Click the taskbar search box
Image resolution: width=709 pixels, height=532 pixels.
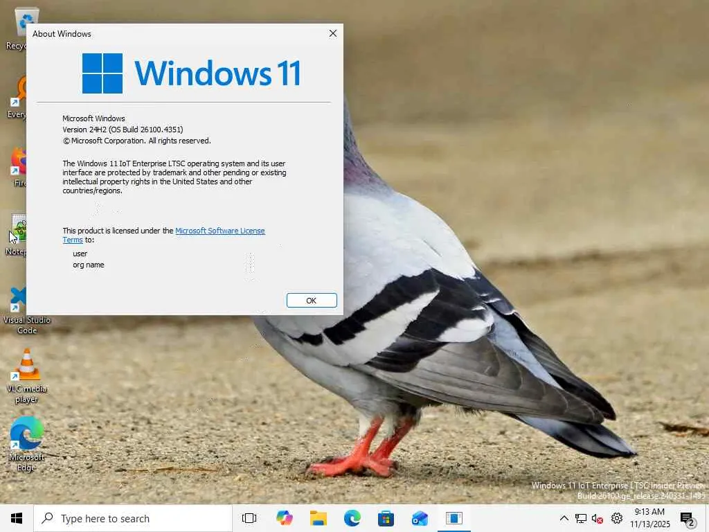click(133, 518)
